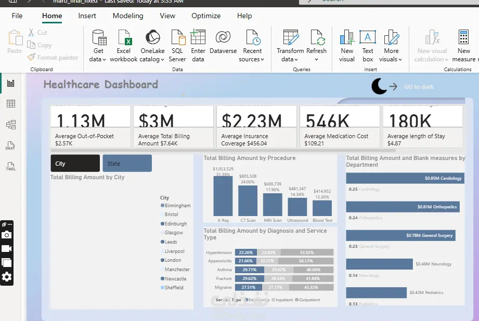The image size is (479, 321).
Task: Click the Cut button in Clipboard
Action: click(x=37, y=32)
